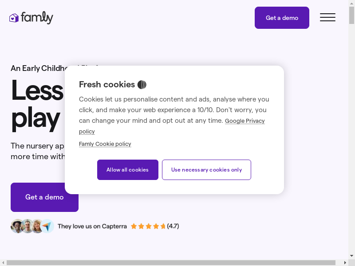Click the They love us on Capterra text
The width and height of the screenshot is (355, 266).
pos(92,226)
